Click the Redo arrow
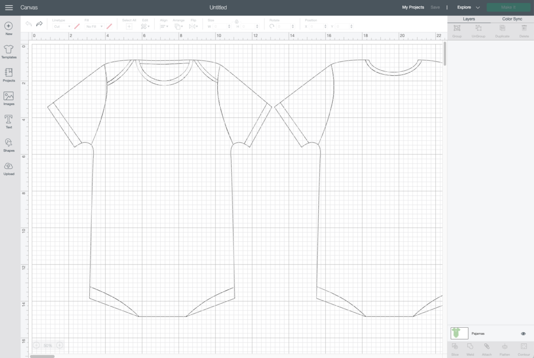The image size is (534, 358). point(39,24)
